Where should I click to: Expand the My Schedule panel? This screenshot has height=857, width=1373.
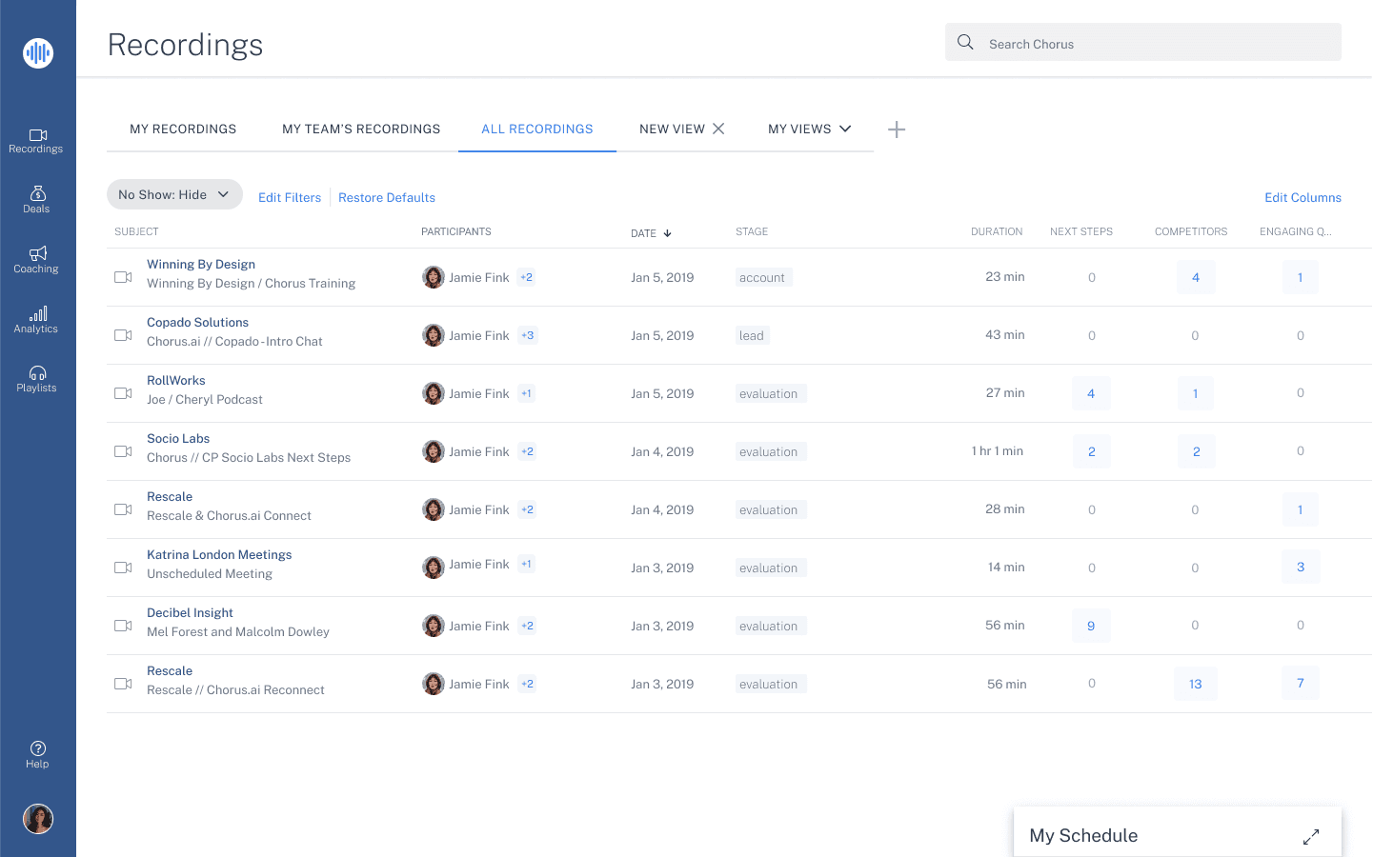click(1311, 836)
